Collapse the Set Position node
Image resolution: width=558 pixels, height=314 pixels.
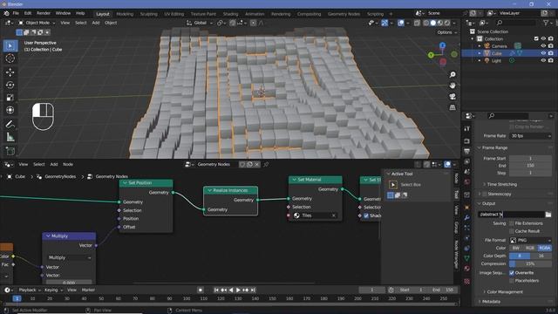(125, 182)
